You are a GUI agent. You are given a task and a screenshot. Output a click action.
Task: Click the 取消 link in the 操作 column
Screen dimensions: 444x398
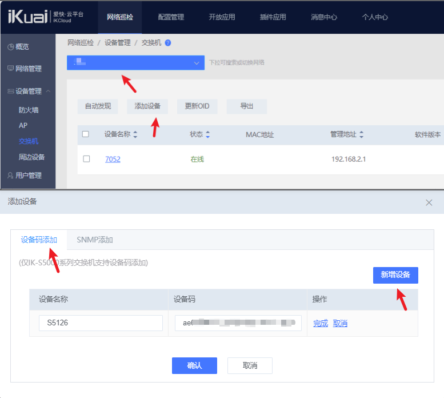point(340,323)
